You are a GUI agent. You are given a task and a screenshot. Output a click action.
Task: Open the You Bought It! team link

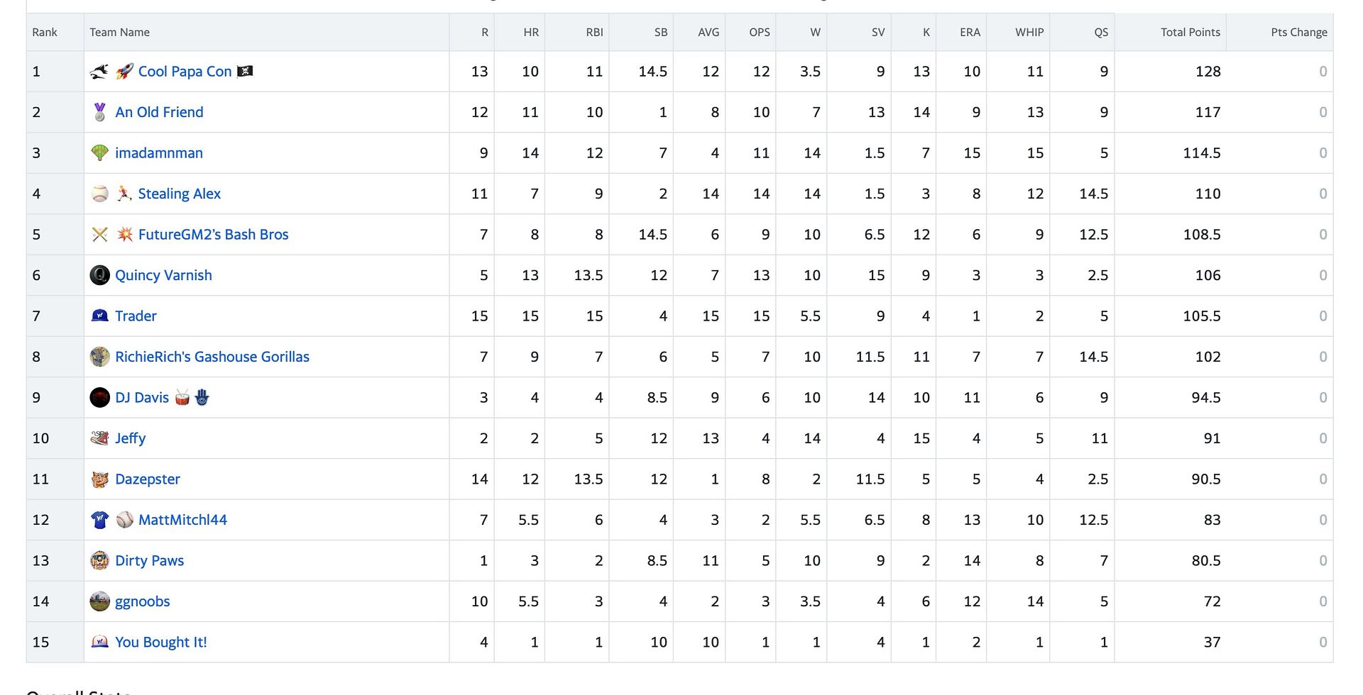pyautogui.click(x=161, y=643)
